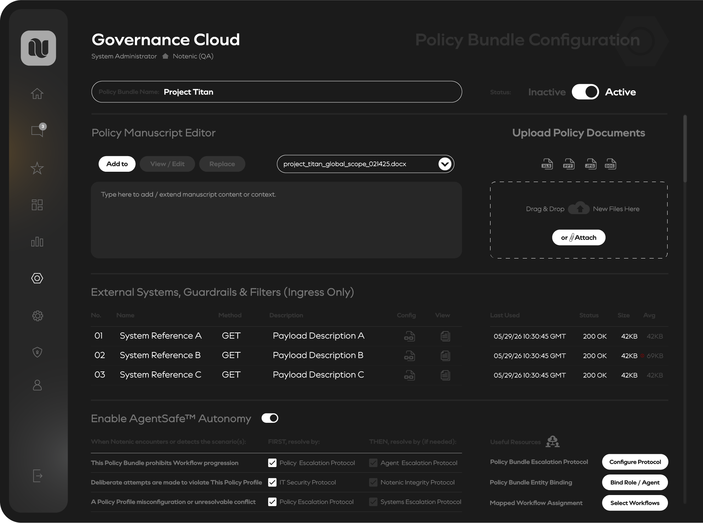Toggle Enable AgentSafe Autonomy switch
This screenshot has height=523, width=703.
(x=270, y=418)
